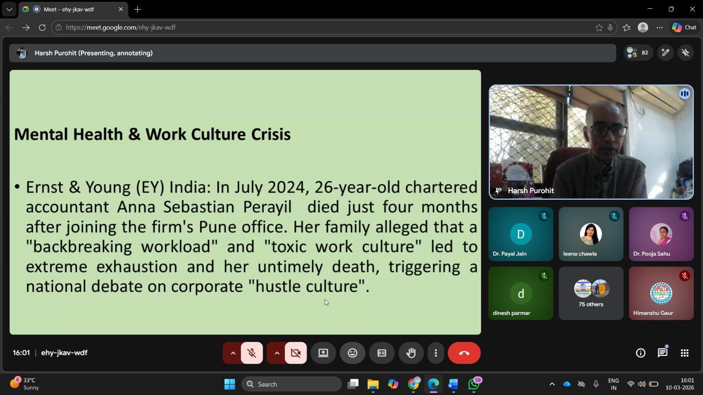Unmute the microphone
This screenshot has width=703, height=395.
(x=252, y=353)
